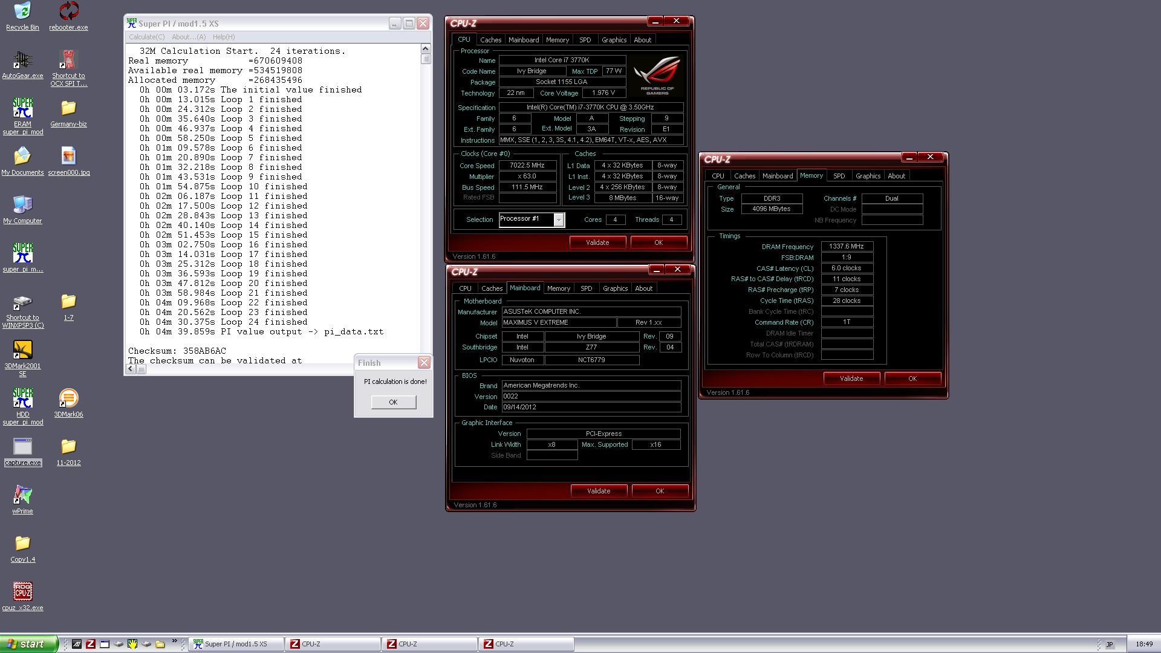Open Calculate(C) menu in Super PI

146,37
